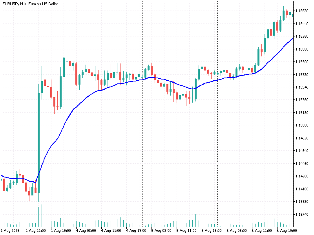This screenshot has height=235, width=314.
Task: Click the 1 Aug 11:00 time label
Action: pyautogui.click(x=35, y=231)
